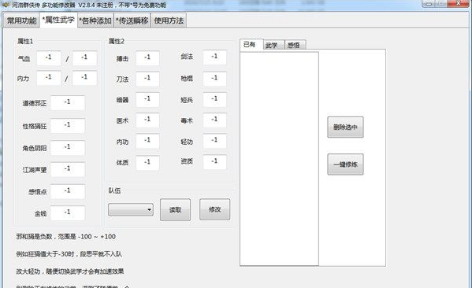472x288 pixels.
Task: Click the 感悟点 input box
Action: (68, 191)
